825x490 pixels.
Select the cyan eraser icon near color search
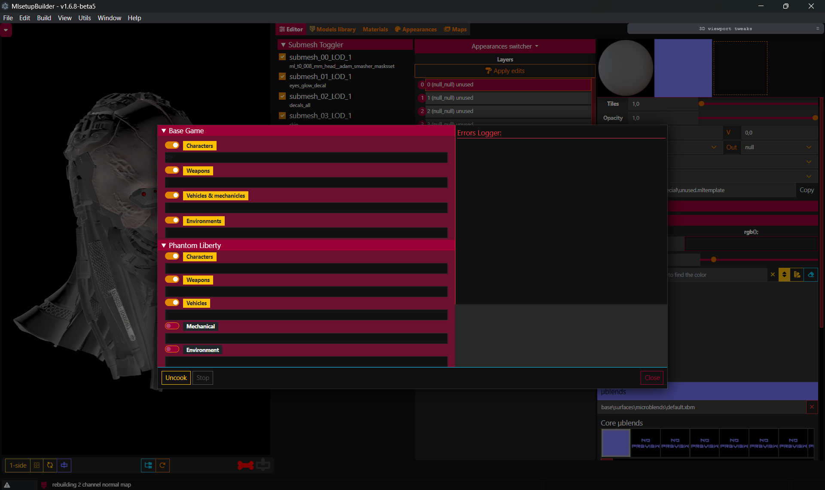click(811, 274)
